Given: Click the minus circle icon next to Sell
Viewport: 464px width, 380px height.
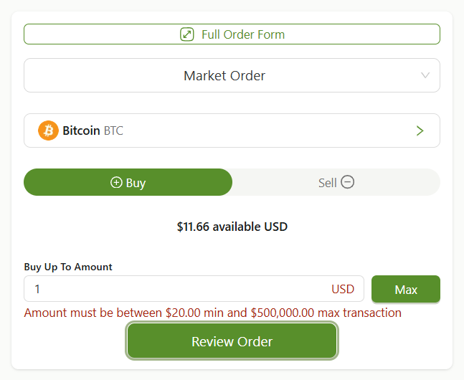Looking at the screenshot, I should [347, 181].
